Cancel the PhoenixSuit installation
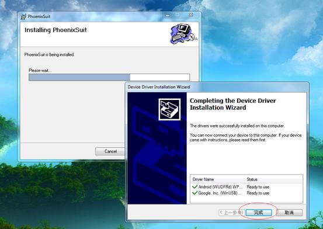Screen dimensions: 323x229 click(x=110, y=151)
